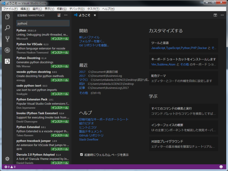Image resolution: width=228 pixels, height=171 pixels.
Task: Show errors and warnings in status bar
Action: point(10,167)
